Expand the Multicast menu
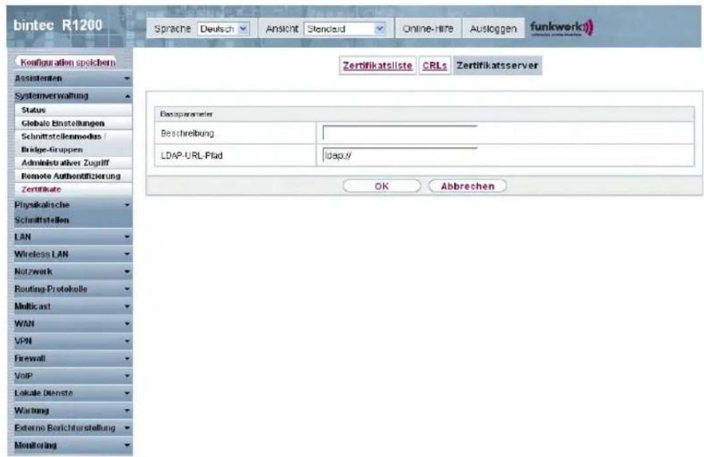This screenshot has height=457, width=704. [72, 307]
